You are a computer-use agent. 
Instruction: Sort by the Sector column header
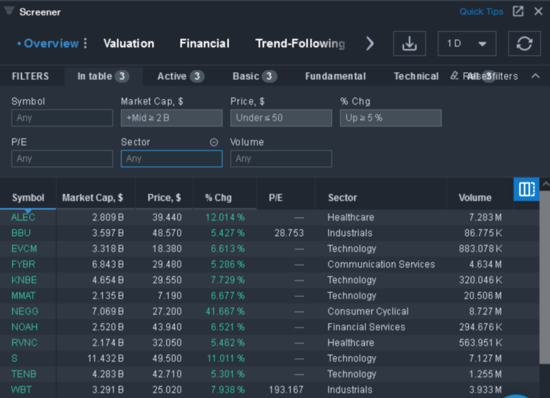342,198
